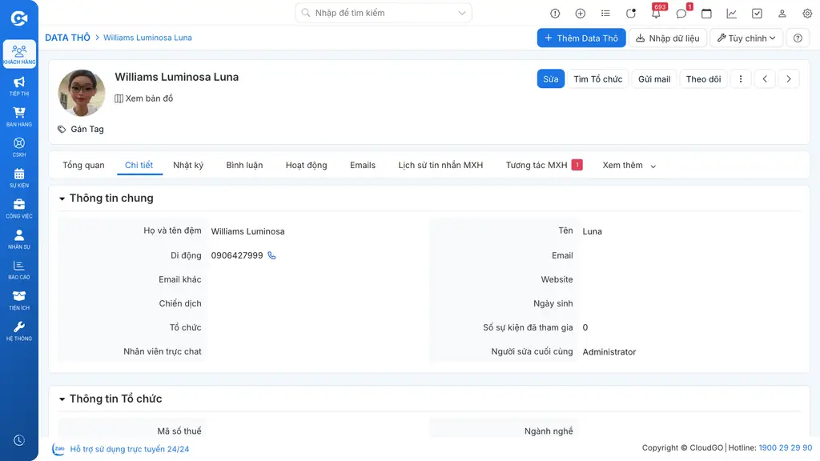Click the quick create plus circle icon
Viewport: 820px width, 461px height.
click(580, 13)
